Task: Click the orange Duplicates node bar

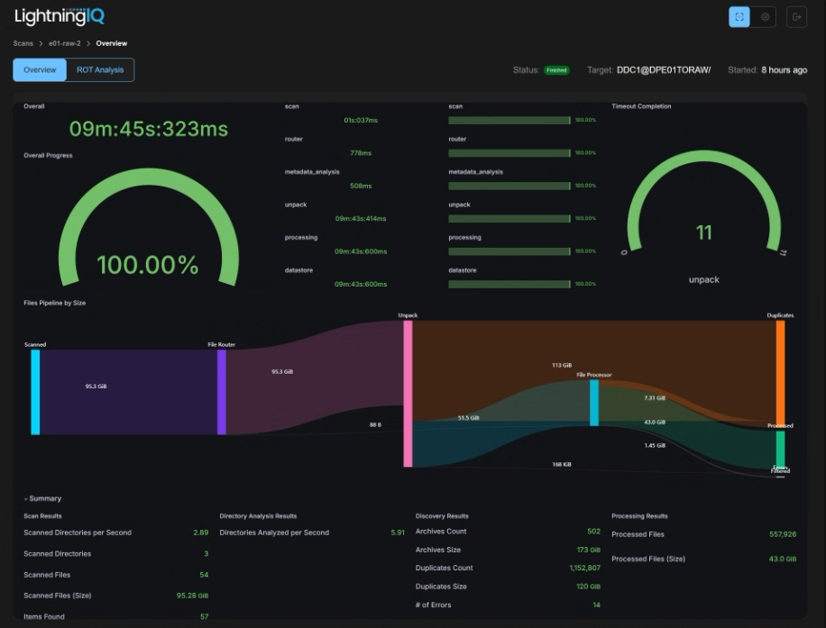Action: click(780, 369)
